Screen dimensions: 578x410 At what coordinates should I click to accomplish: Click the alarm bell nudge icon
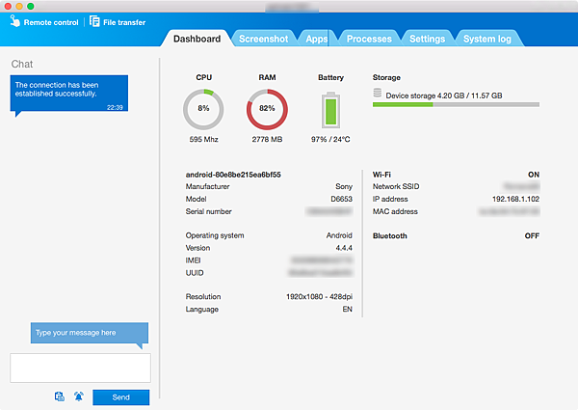[x=79, y=396]
